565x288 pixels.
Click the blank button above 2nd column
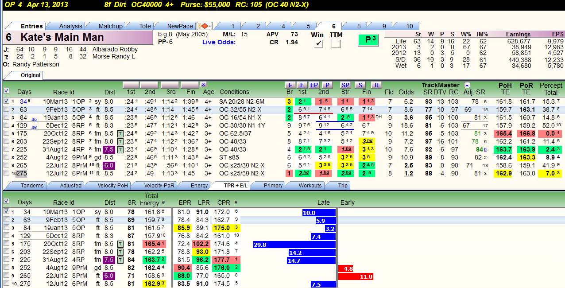click(x=150, y=85)
